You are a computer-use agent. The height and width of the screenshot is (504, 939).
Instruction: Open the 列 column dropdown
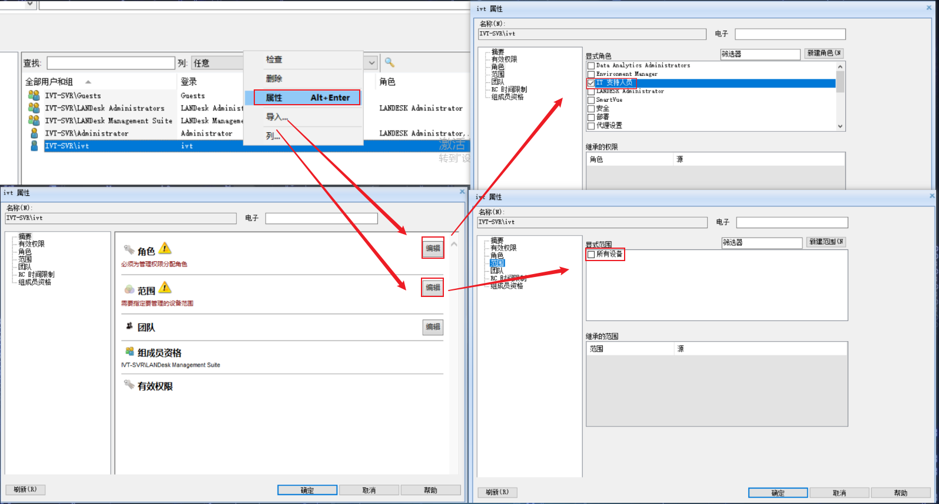point(371,63)
